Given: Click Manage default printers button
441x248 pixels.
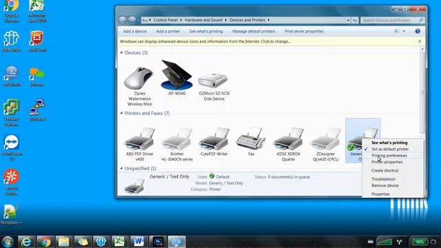Looking at the screenshot, I should pos(254,31).
